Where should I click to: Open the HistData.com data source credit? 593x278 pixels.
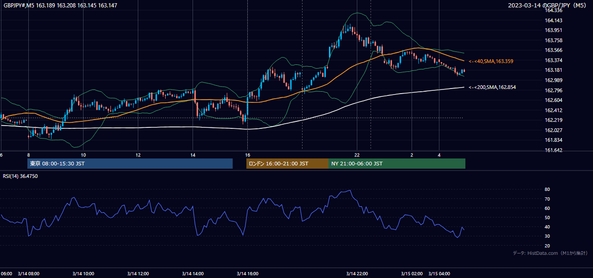pos(550,253)
